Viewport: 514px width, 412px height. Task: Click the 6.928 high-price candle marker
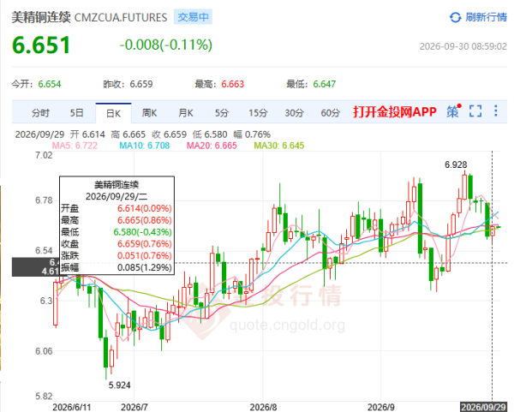(456, 164)
